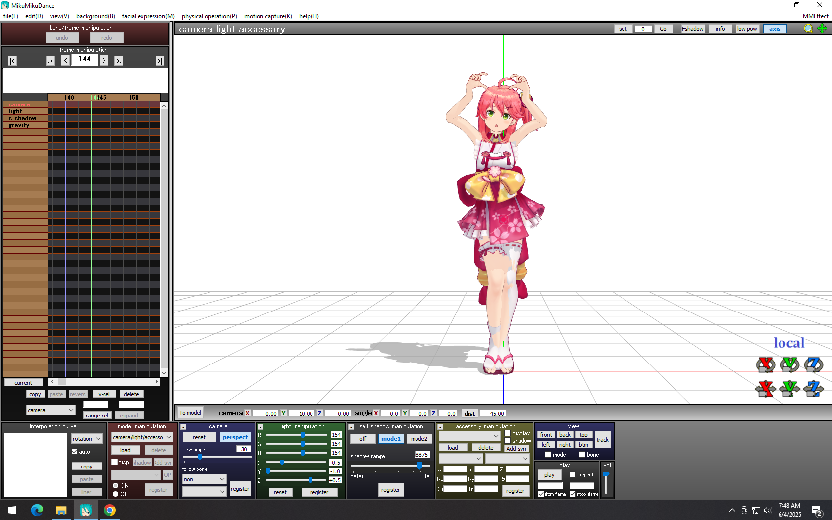Open Microsoft Edge from the taskbar
This screenshot has height=520, width=832.
tap(37, 510)
